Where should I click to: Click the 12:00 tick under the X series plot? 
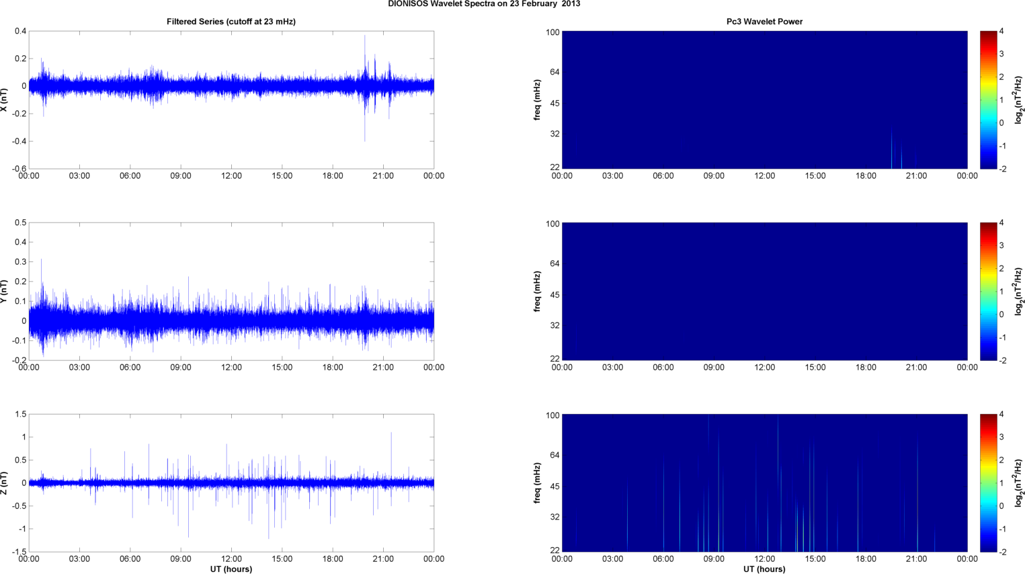point(231,176)
